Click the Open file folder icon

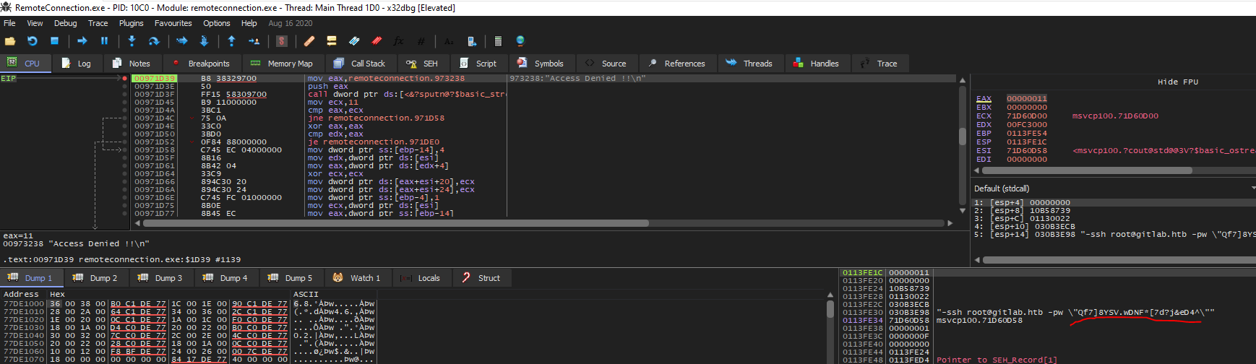[10, 41]
